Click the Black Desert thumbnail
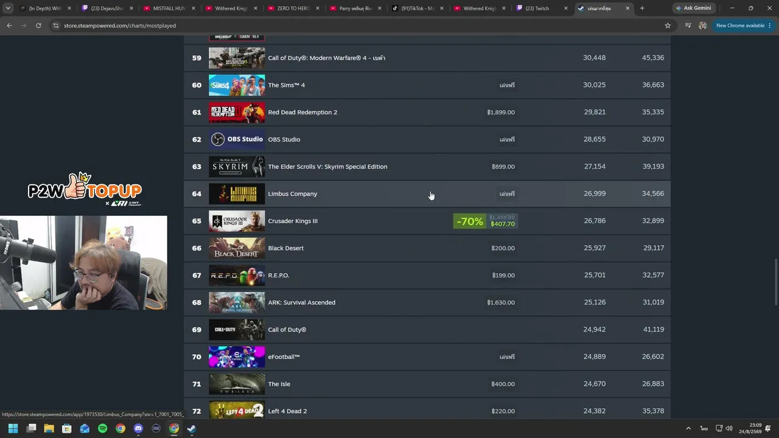 [x=237, y=248]
